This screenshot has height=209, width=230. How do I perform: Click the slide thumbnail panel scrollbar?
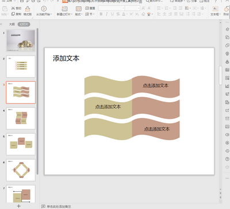[37, 101]
